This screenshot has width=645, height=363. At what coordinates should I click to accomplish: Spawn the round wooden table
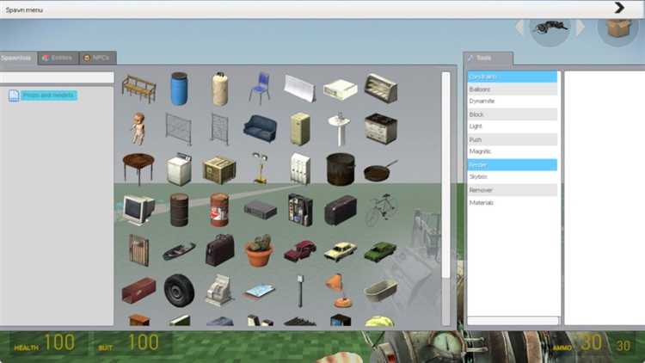pos(138,169)
